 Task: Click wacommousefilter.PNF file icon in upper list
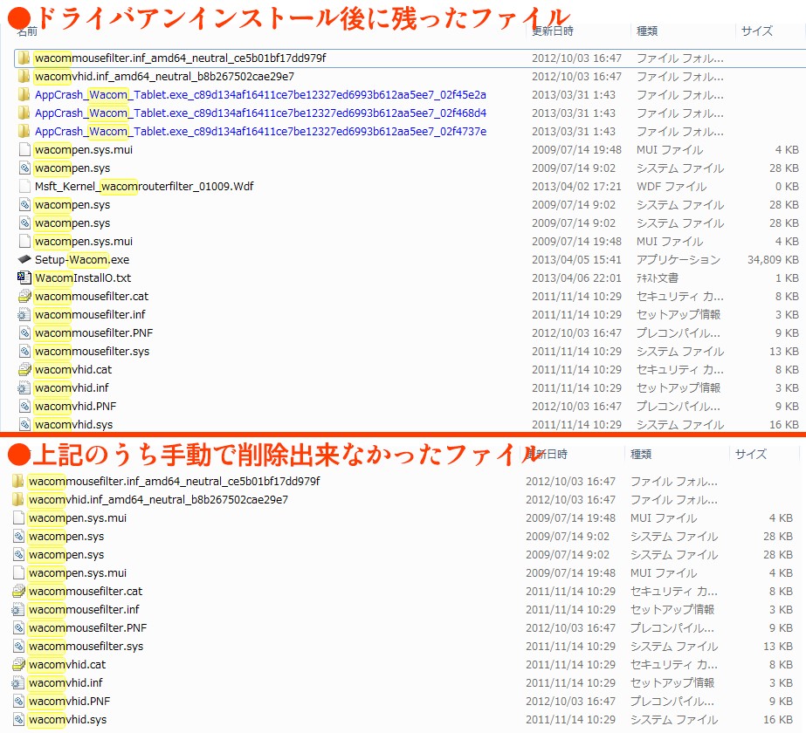point(24,332)
